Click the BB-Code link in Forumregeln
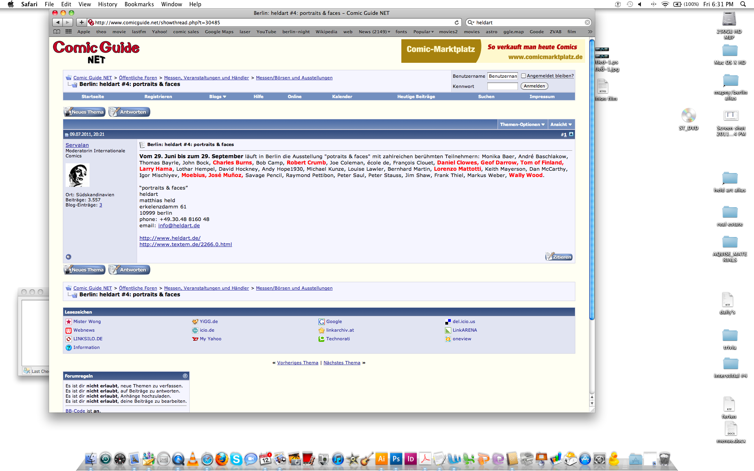 click(x=75, y=411)
